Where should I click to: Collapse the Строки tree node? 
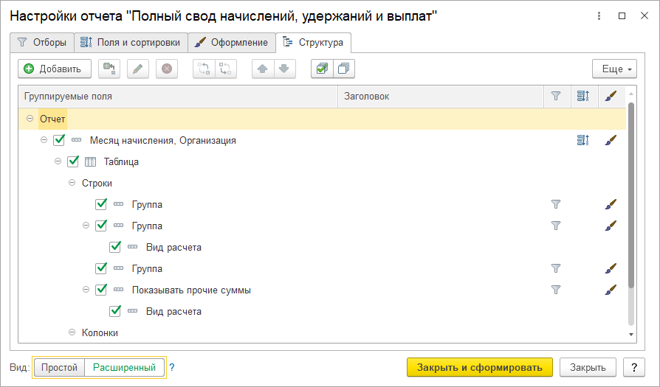[72, 183]
